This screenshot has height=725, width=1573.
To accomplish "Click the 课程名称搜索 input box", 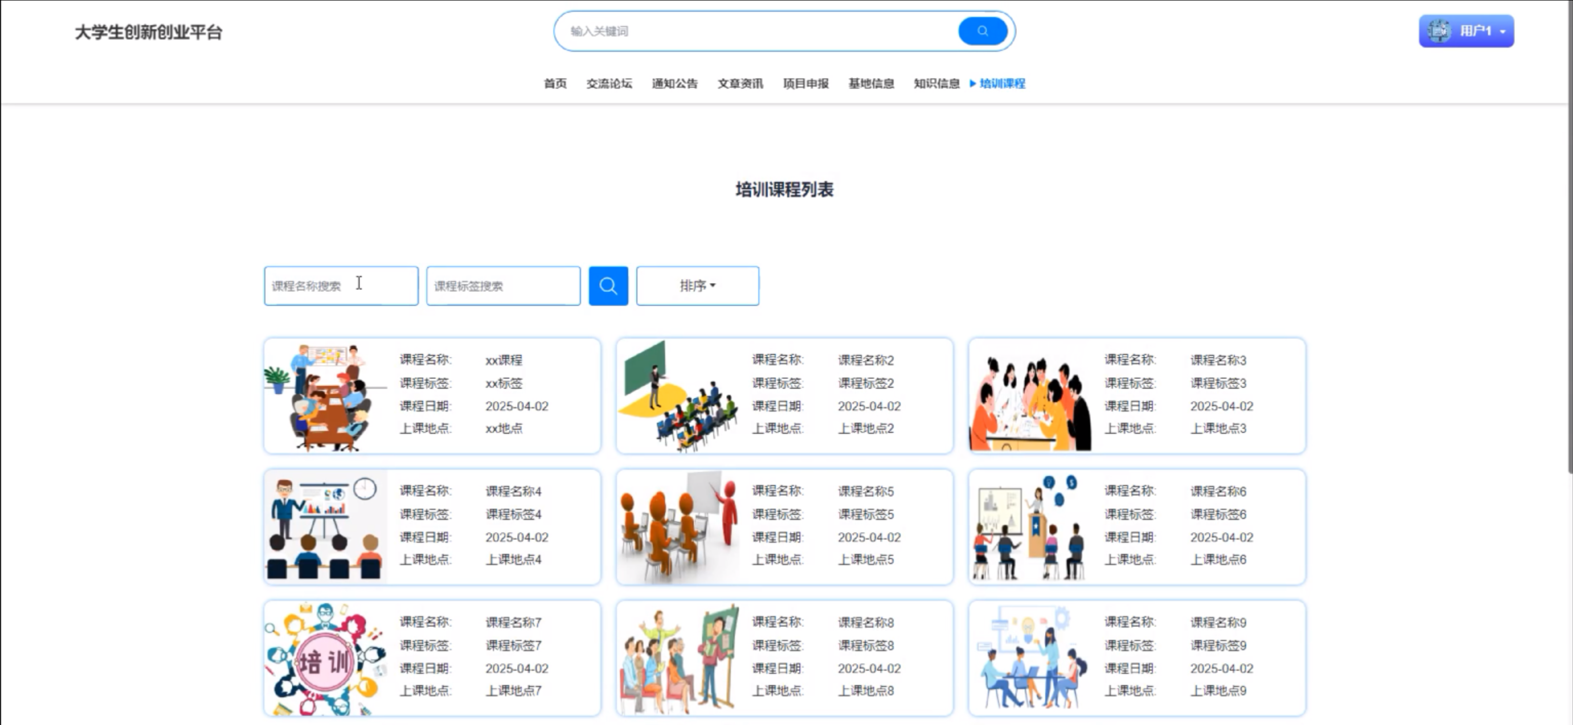I will pos(341,286).
